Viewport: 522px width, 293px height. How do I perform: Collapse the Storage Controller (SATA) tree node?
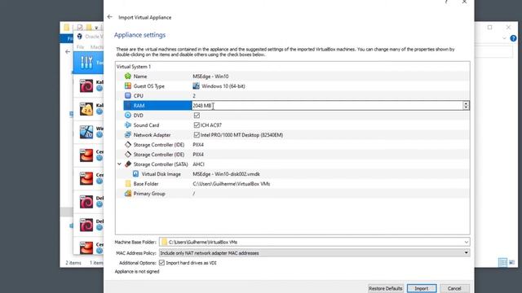[x=119, y=164]
